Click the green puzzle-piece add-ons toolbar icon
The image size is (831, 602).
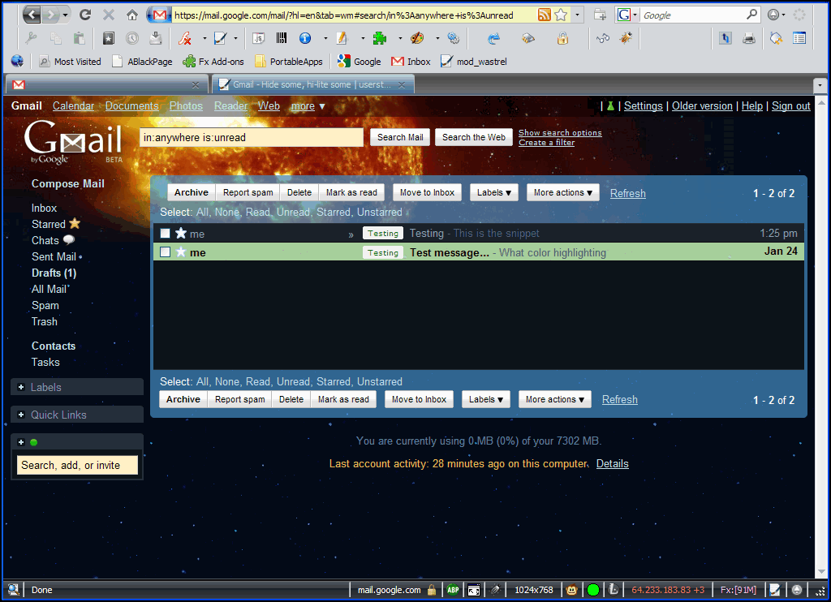click(x=380, y=38)
